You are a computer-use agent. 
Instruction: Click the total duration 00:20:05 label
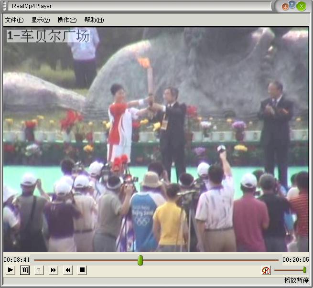[x=295, y=260]
